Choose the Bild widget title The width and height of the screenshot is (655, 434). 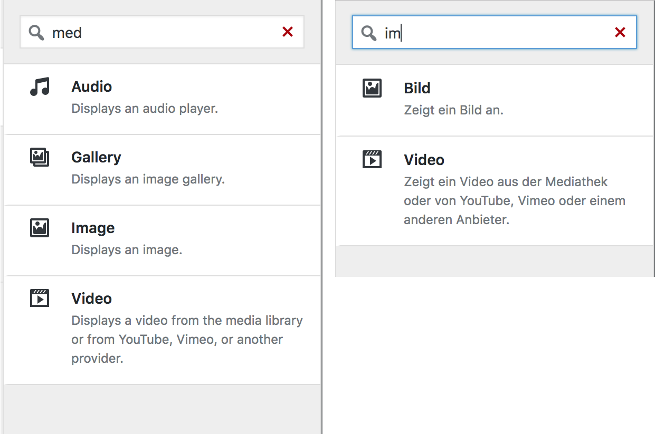(x=417, y=88)
